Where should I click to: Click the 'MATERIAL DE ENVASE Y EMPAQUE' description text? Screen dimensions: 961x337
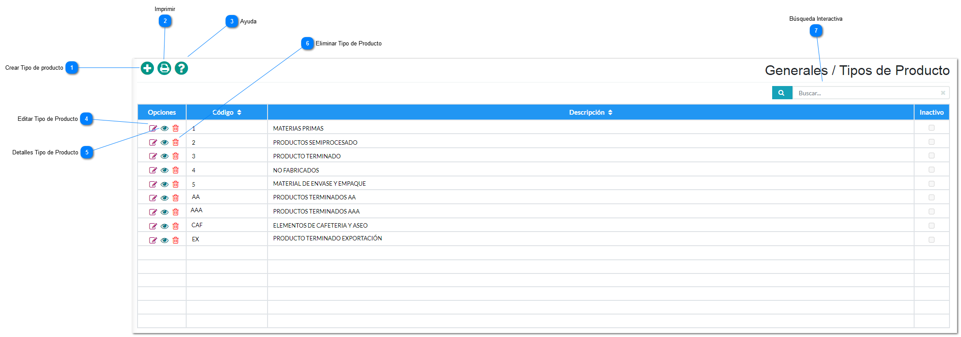point(319,184)
